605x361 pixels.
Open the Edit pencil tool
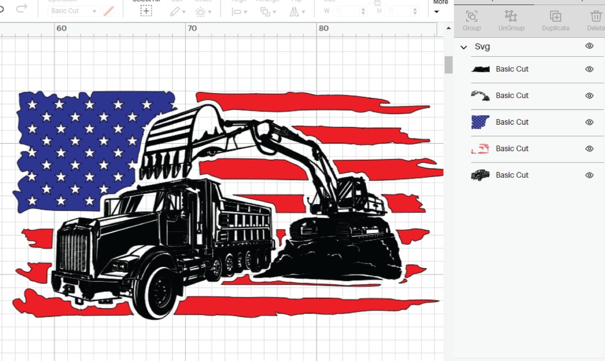point(176,12)
